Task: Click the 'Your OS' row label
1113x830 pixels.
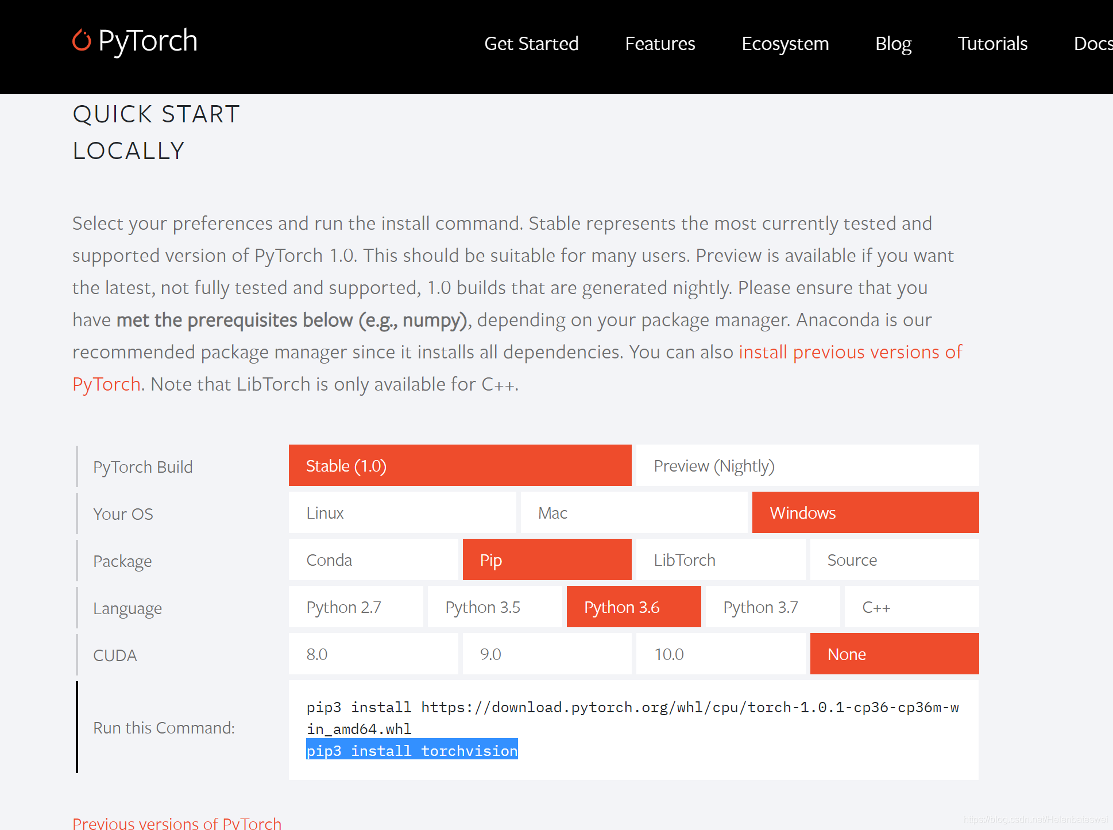Action: (x=123, y=514)
